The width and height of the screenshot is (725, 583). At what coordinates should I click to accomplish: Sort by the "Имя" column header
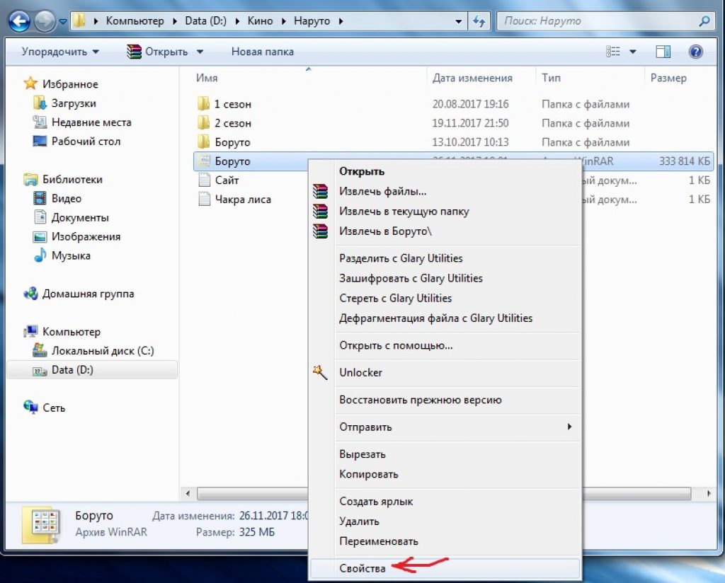[207, 78]
